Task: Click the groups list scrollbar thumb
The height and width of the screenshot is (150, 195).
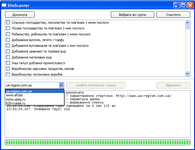Action: 187,27
